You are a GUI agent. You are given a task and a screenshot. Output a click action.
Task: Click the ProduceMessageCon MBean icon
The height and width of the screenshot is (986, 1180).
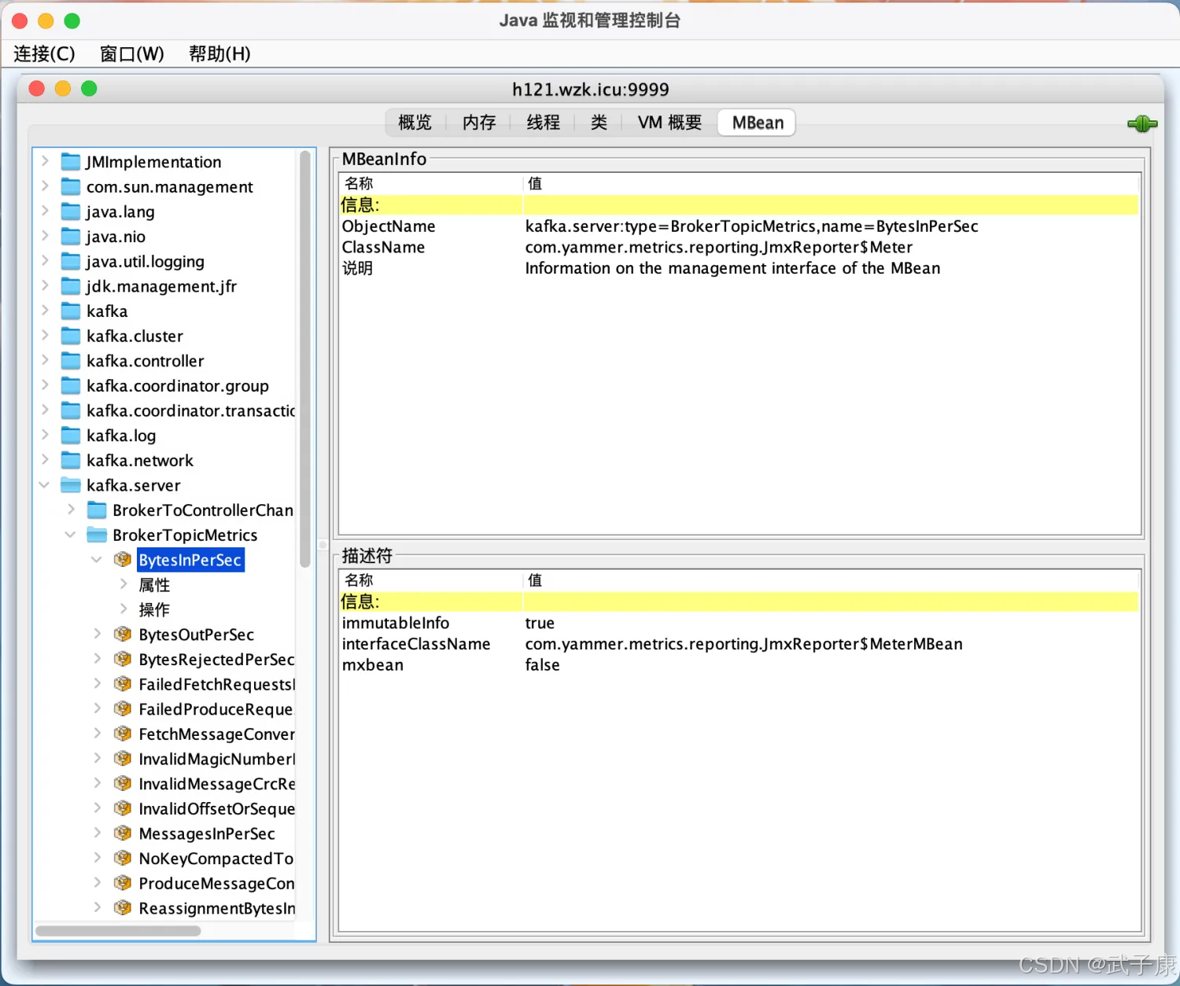coord(123,884)
